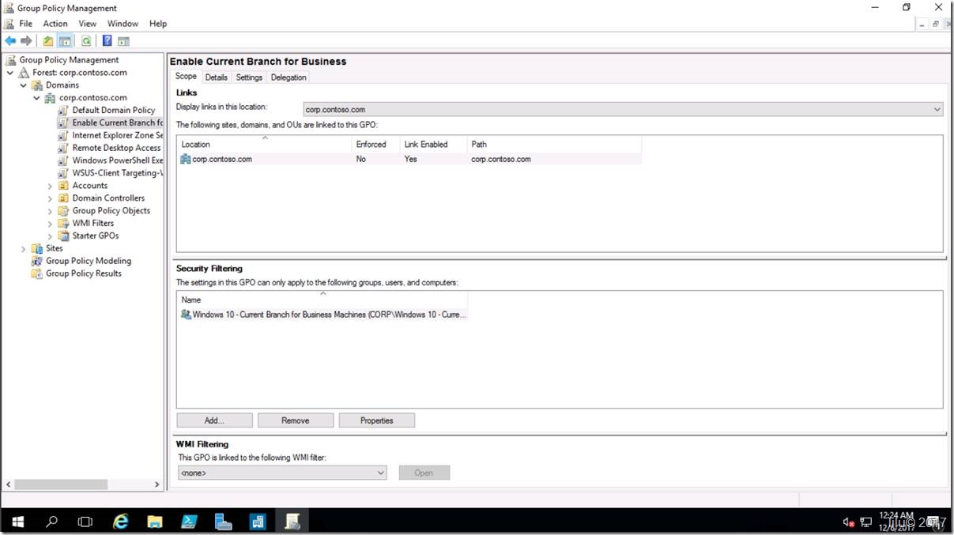Collapse the Forest: corp.contoso.com node
This screenshot has width=954, height=535.
coord(10,73)
